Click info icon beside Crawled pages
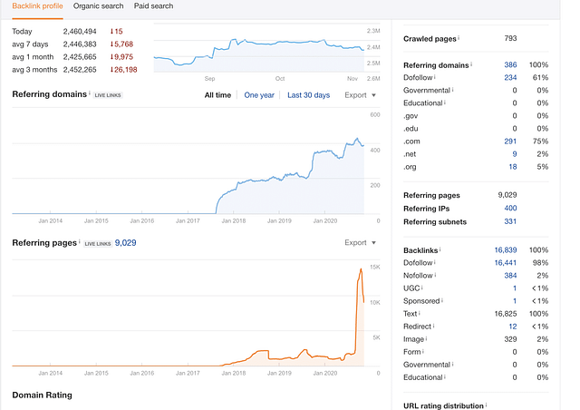This screenshot has width=580, height=410. [459, 38]
